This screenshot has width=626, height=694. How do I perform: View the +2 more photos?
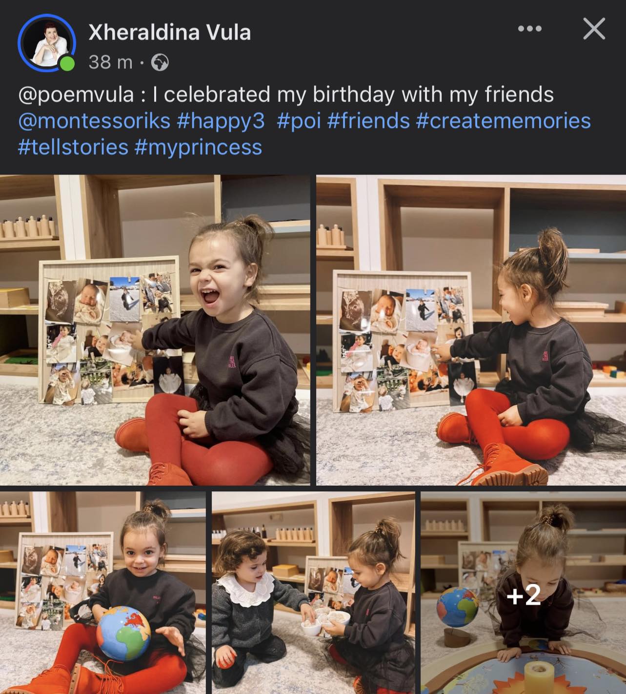pos(523,593)
